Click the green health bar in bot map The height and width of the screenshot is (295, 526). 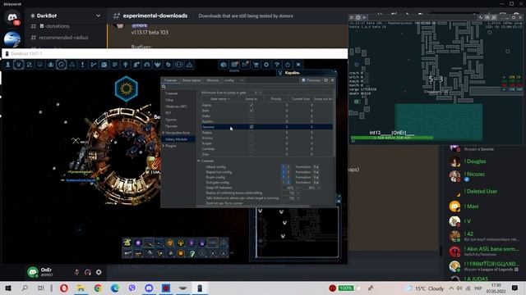point(392,138)
